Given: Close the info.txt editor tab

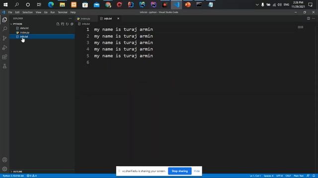Looking at the screenshot, I should click(118, 19).
